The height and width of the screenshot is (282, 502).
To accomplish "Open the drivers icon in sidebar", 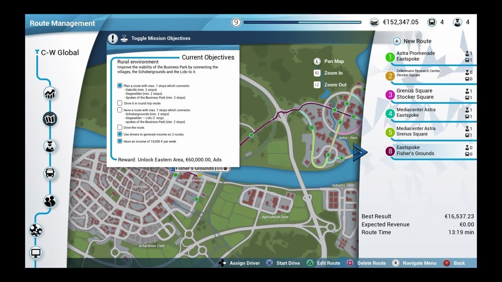I will (x=50, y=146).
